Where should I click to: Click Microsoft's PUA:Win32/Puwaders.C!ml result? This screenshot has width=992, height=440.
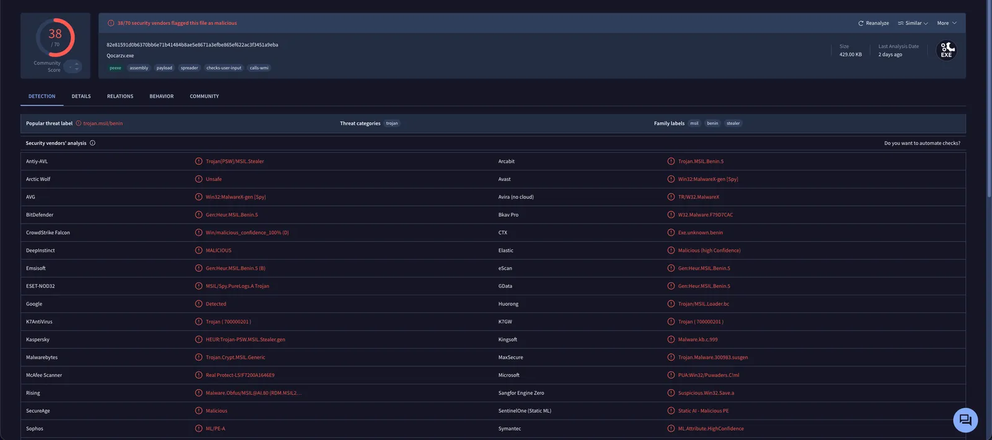709,376
